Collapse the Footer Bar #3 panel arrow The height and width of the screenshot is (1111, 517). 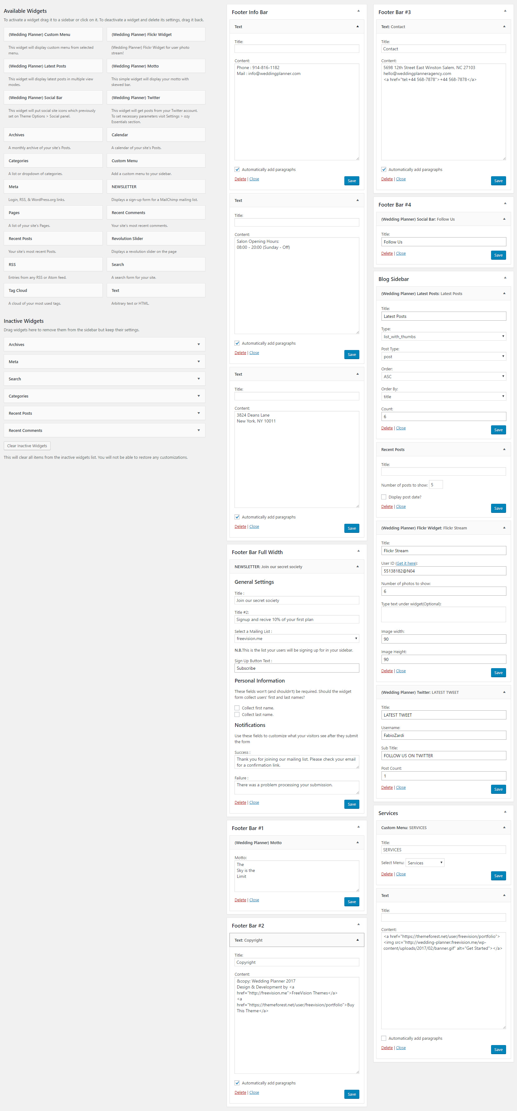(x=505, y=11)
